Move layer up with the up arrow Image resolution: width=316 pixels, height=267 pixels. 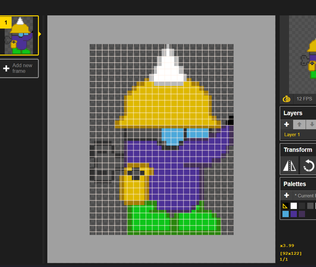[299, 125]
